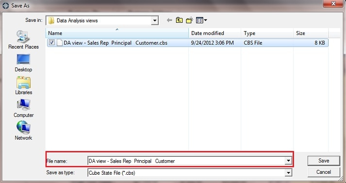
Task: Go up one folder level
Action: 179,20
